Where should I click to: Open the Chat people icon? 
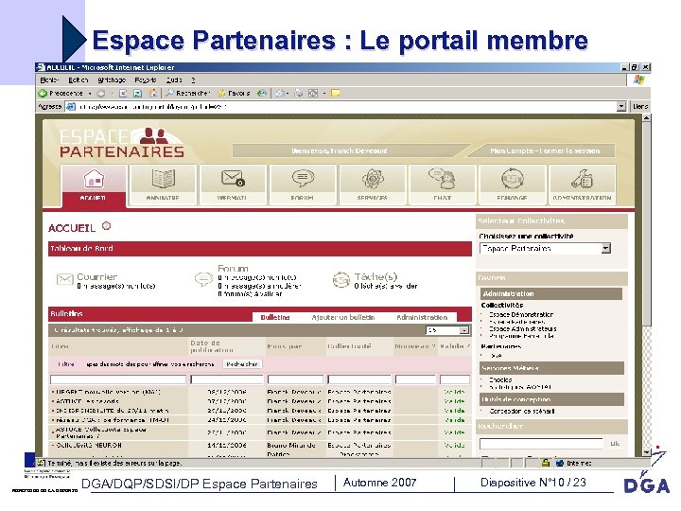[442, 179]
